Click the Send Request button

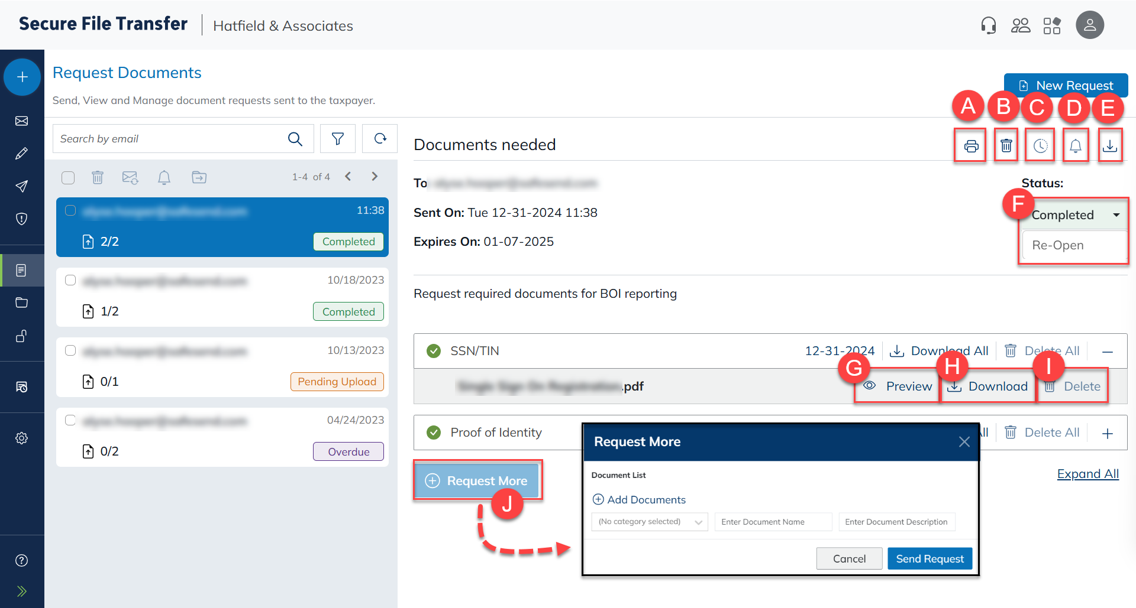point(929,558)
